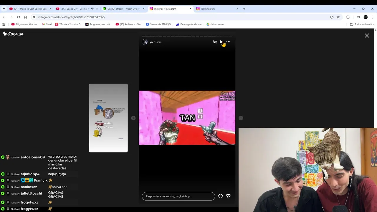Close the Gris404 Stream tab
377x212 pixels.
click(144, 9)
